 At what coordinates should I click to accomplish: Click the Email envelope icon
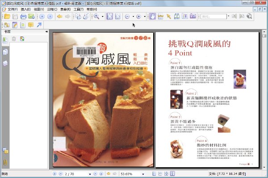[x=31, y=17]
